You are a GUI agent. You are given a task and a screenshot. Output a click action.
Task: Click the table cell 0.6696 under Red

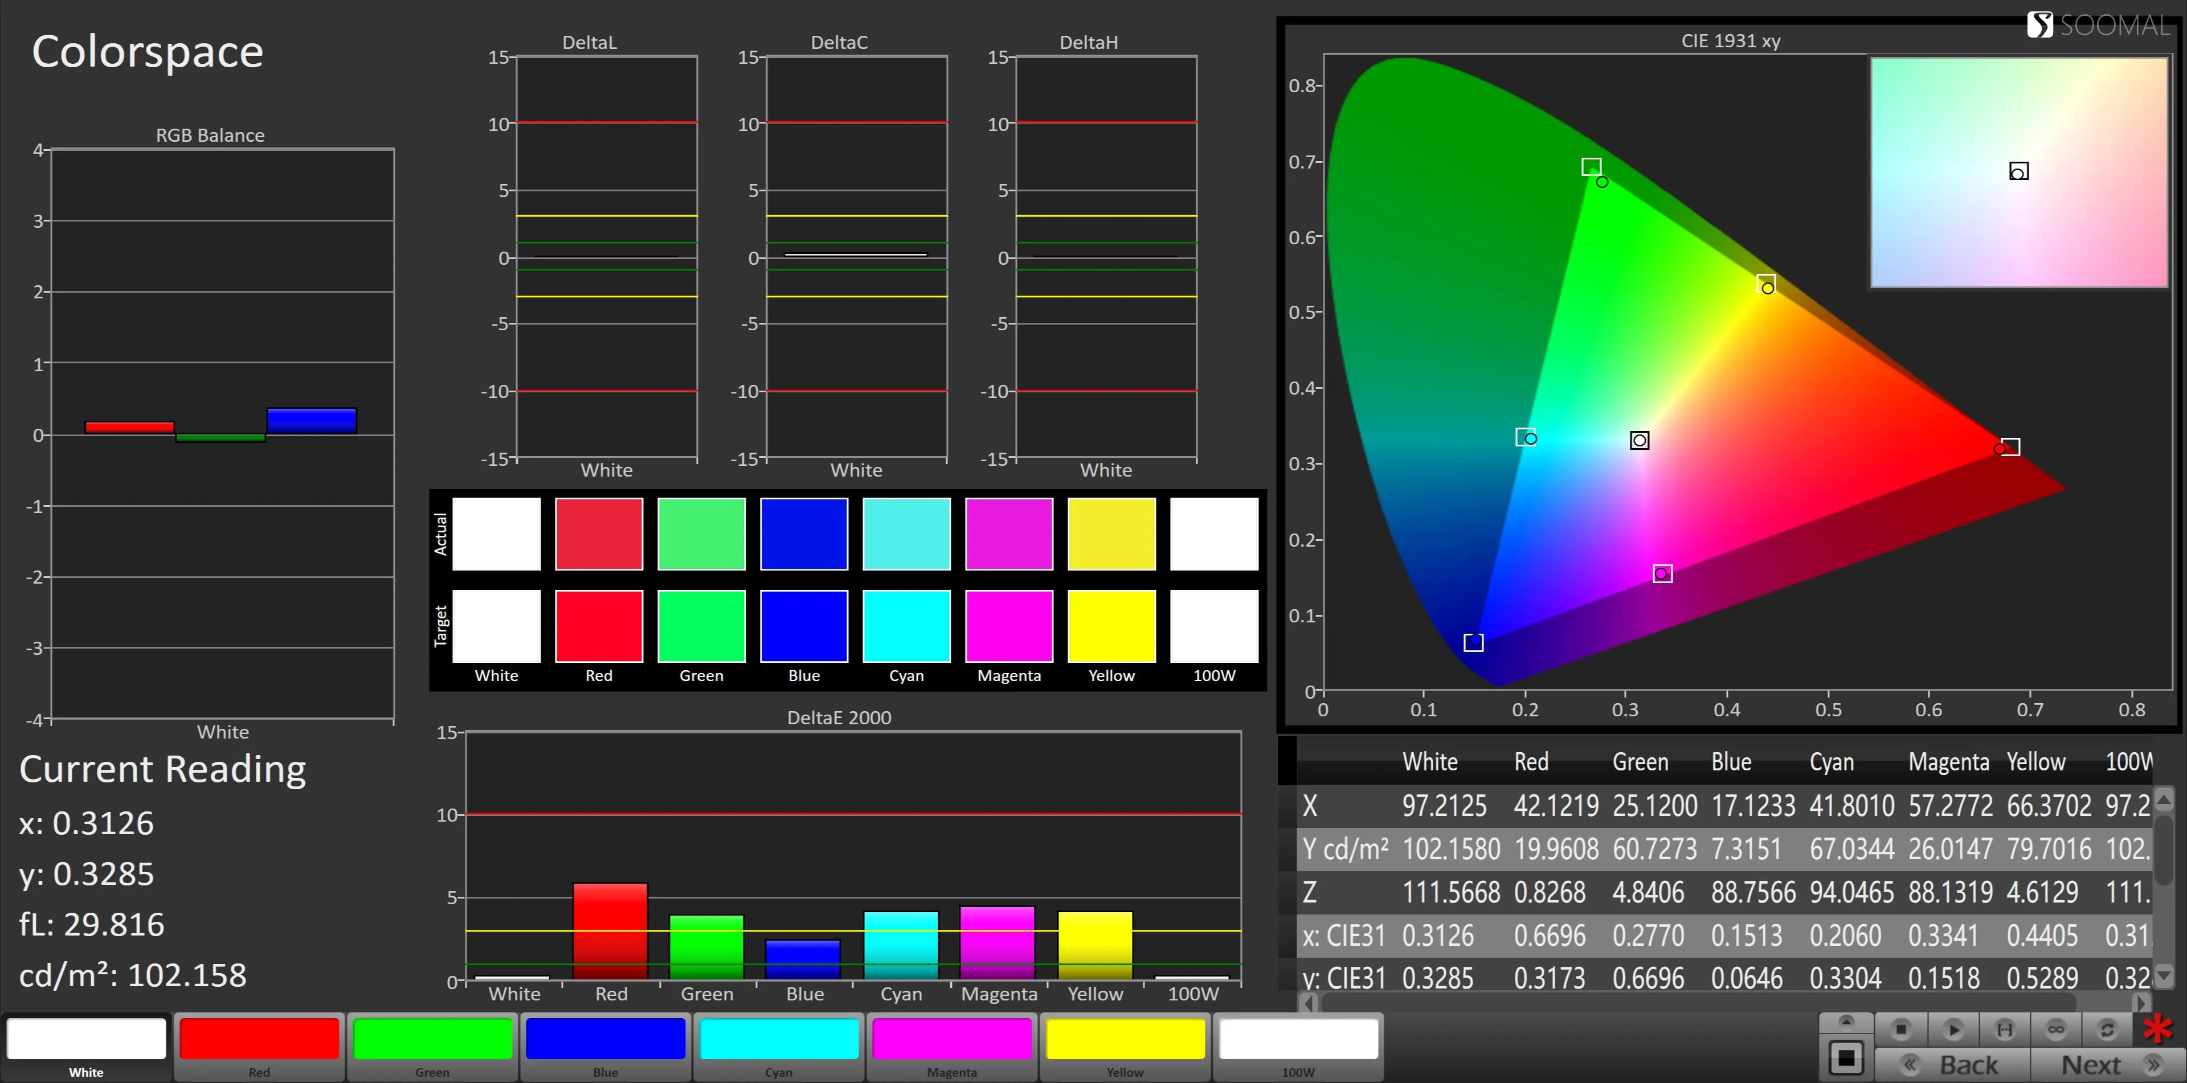coord(1550,936)
